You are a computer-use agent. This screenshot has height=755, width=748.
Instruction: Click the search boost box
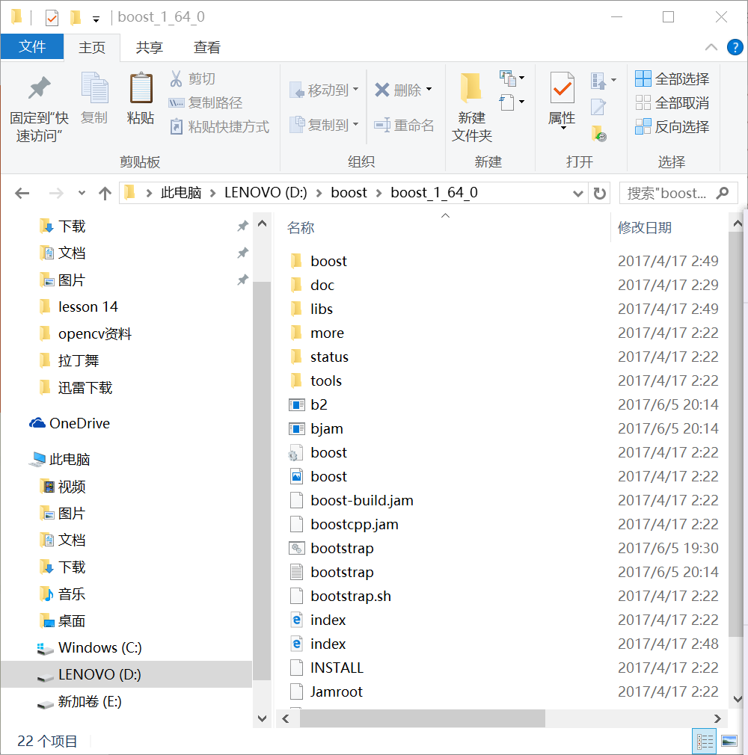678,193
